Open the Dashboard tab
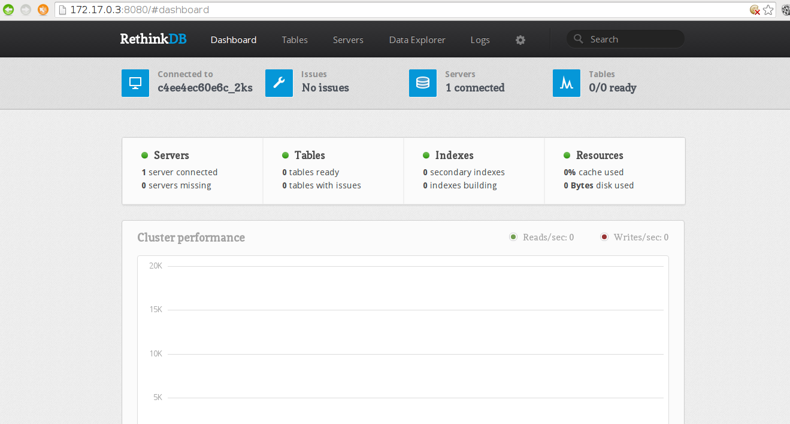The width and height of the screenshot is (790, 424). (x=234, y=40)
